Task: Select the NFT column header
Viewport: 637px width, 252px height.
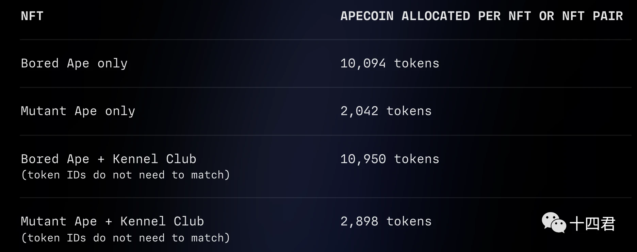Action: pyautogui.click(x=32, y=16)
